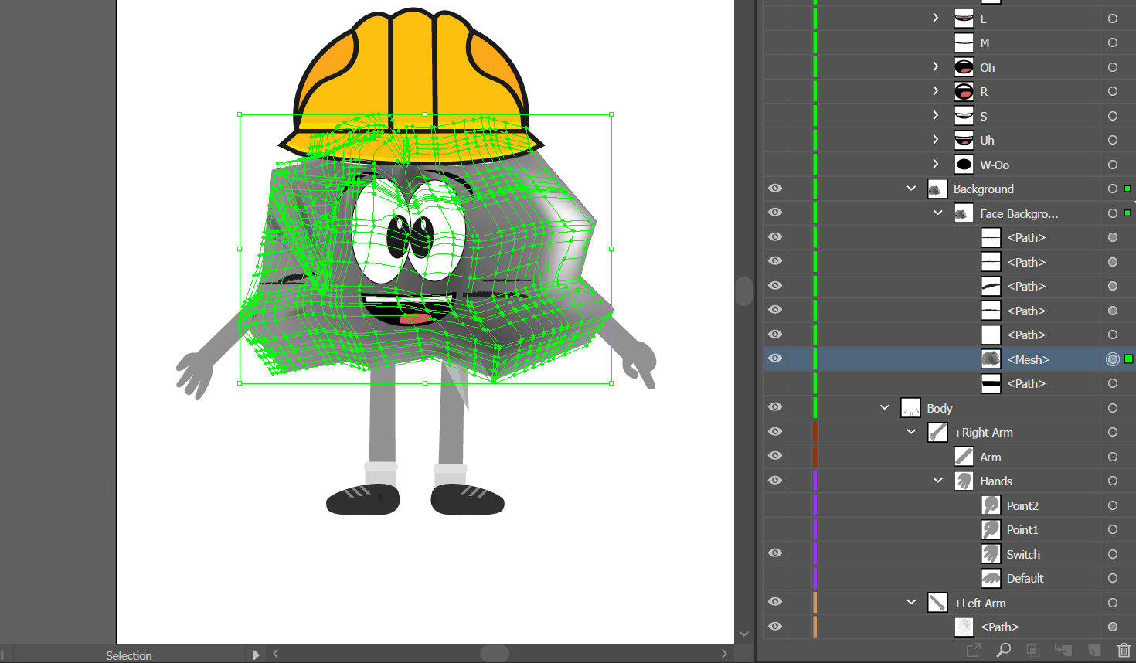Collapse the +Right Arm group

(x=911, y=432)
